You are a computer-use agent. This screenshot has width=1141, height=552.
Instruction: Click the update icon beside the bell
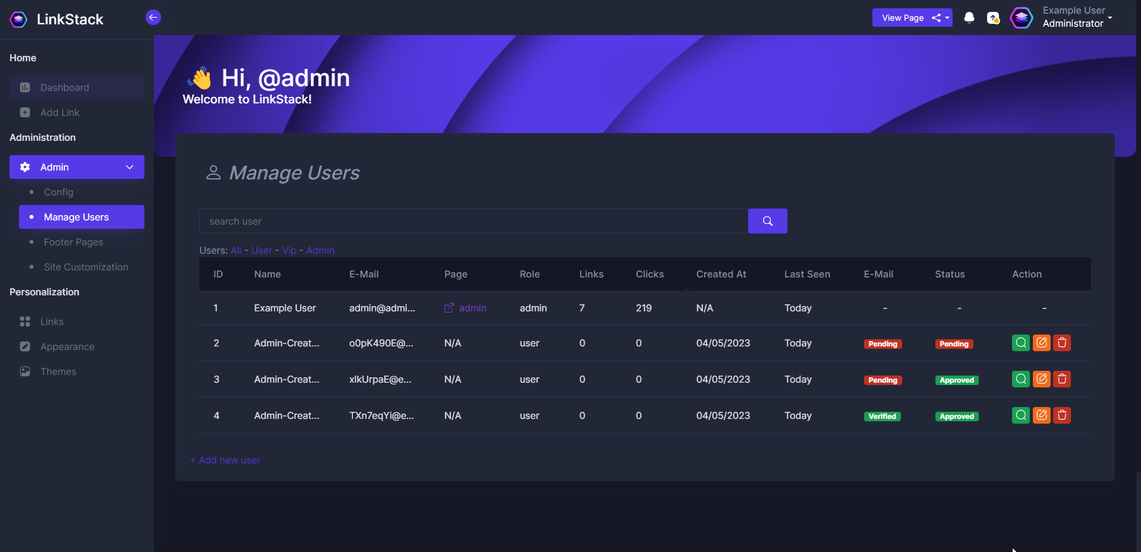point(993,18)
